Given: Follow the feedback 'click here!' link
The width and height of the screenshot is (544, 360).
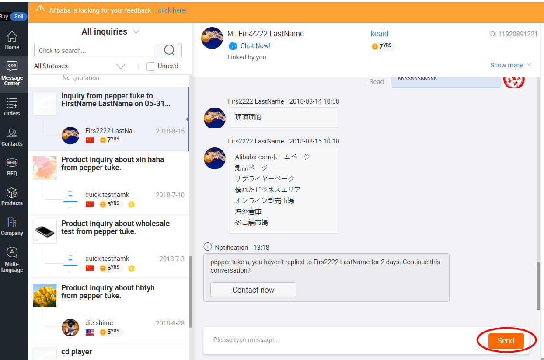Looking at the screenshot, I should [x=172, y=10].
